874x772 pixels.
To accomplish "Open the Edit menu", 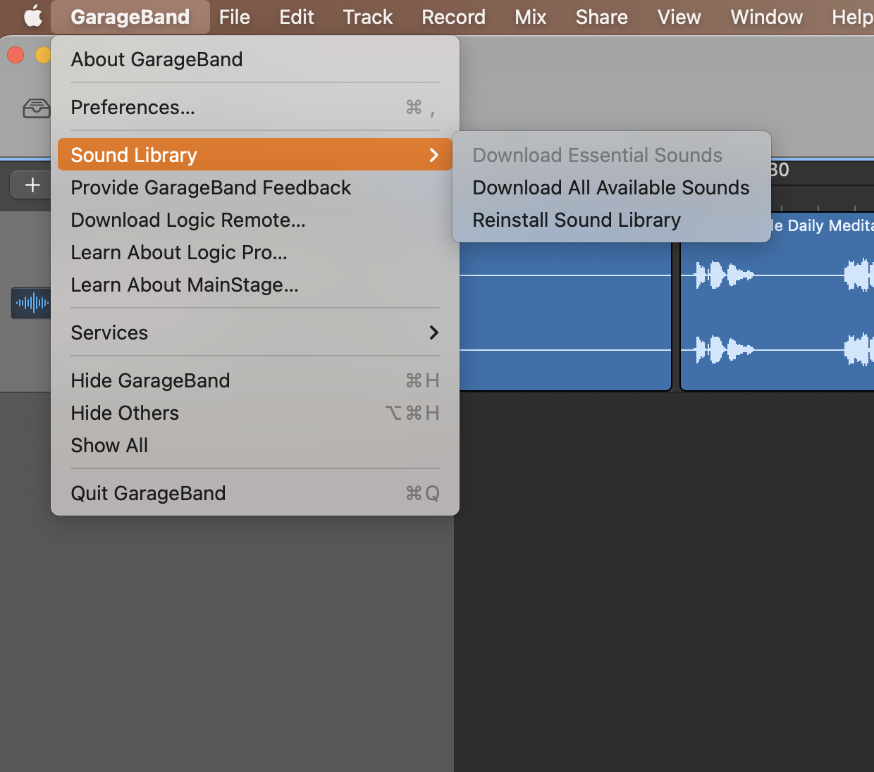I will click(x=297, y=16).
